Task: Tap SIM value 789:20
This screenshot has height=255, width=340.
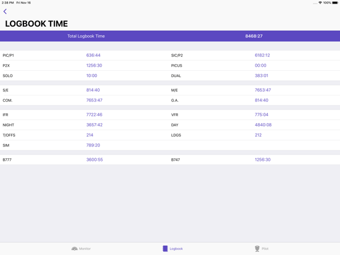Action: tap(93, 145)
